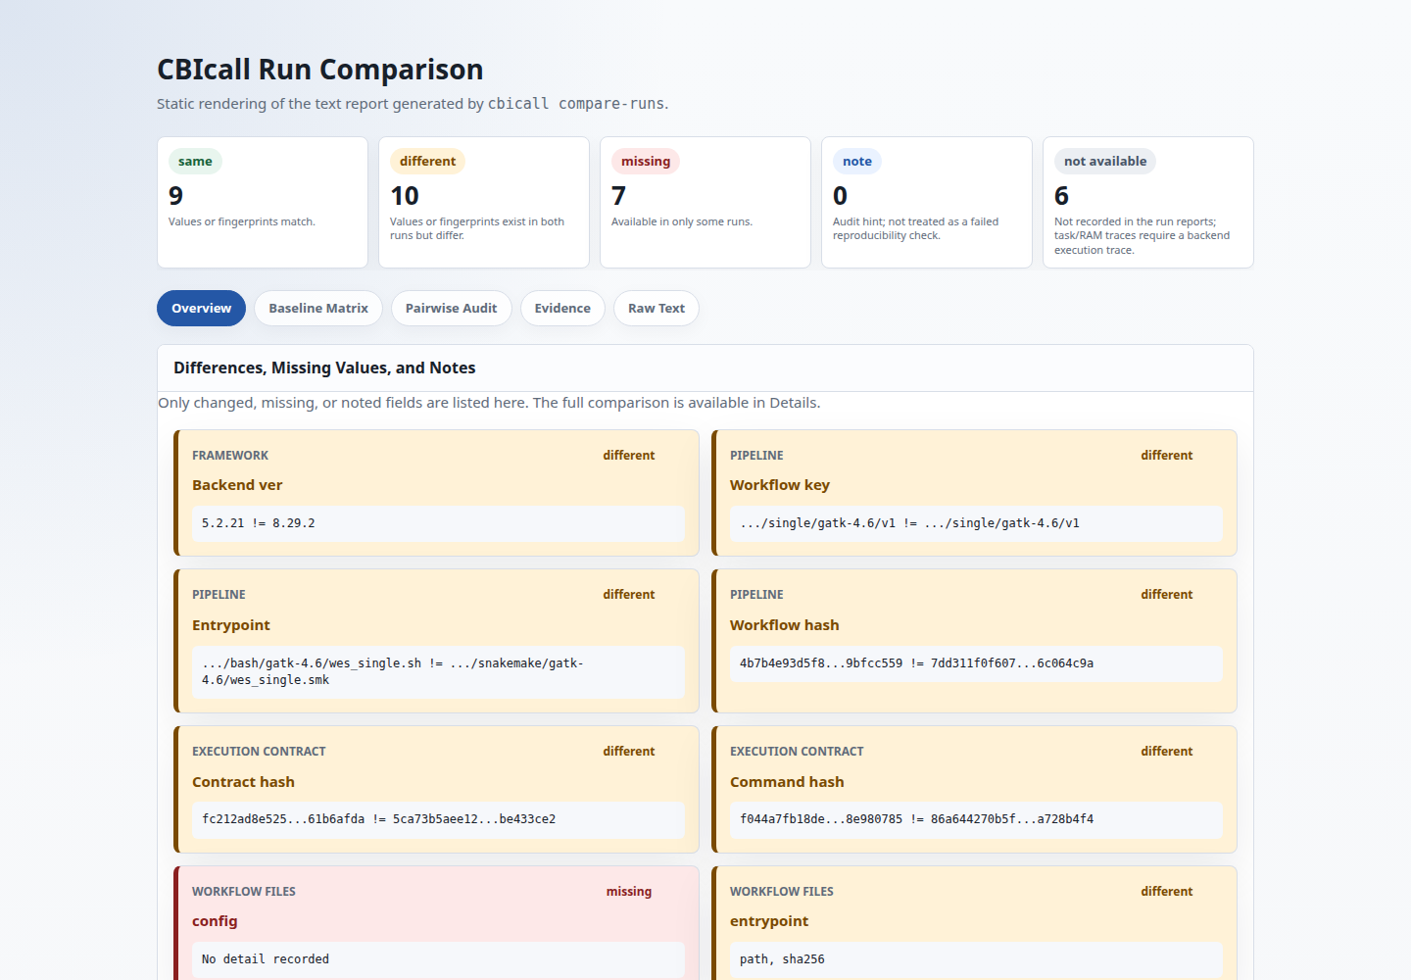
Task: Click the 'not available' summary badge
Action: tap(1105, 162)
